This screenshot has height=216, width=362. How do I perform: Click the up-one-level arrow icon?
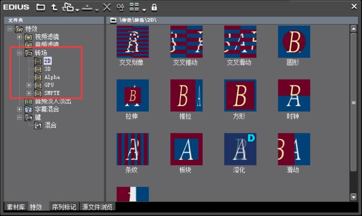point(54,7)
